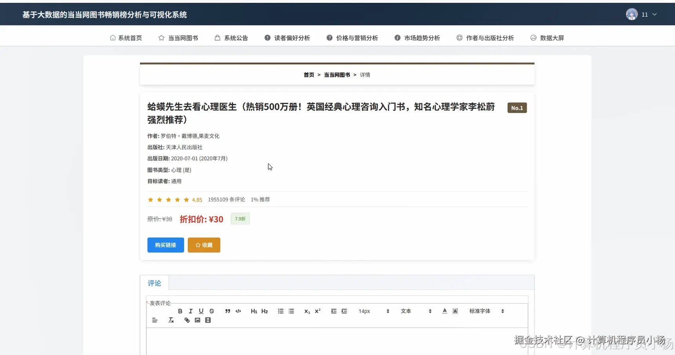Viewport: 675px width, 355px height.
Task: Click the publication date 2020-07-01 text
Action: click(x=199, y=159)
